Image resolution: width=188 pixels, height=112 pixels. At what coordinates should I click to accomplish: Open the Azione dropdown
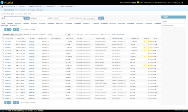coord(57,34)
